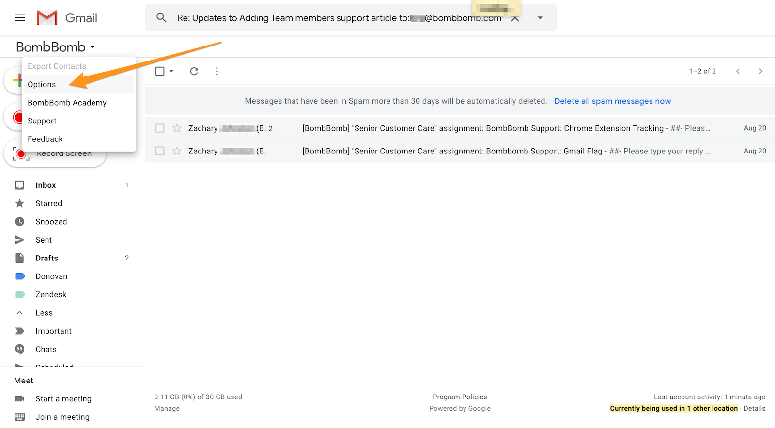This screenshot has width=775, height=428.
Task: Open the Snoozed folder label
Action: 51,222
